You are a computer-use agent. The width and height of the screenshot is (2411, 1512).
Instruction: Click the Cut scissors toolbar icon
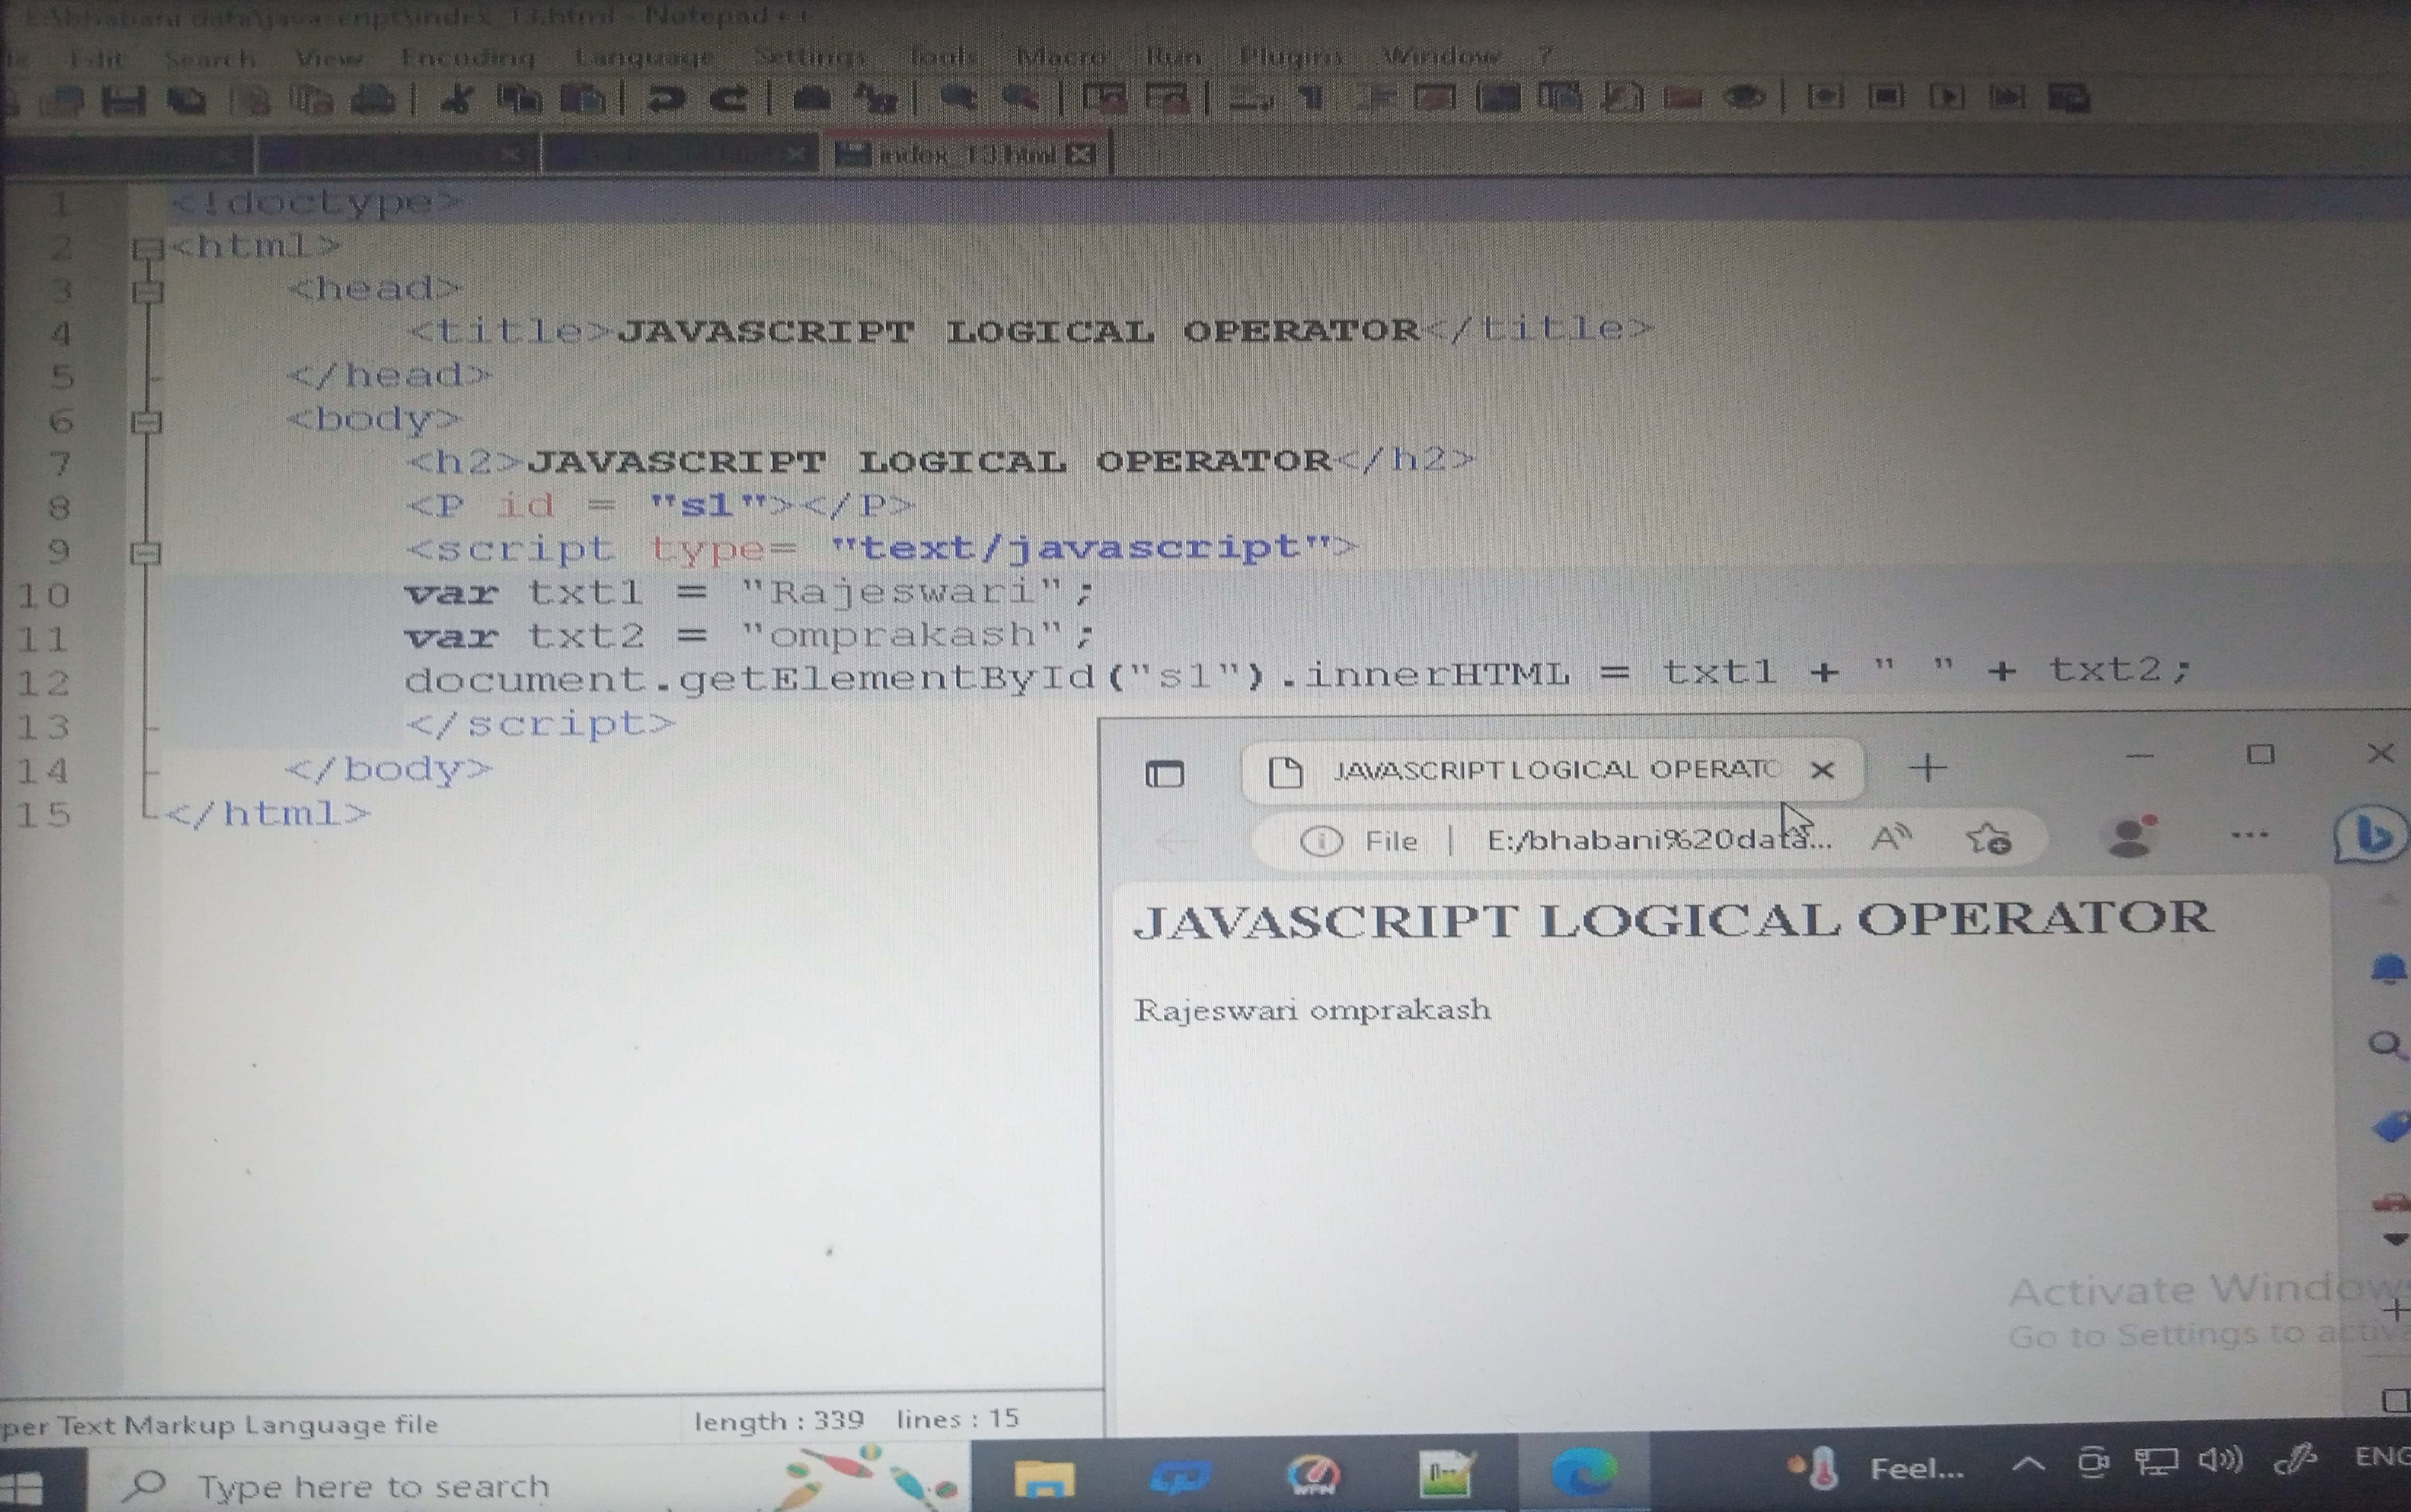click(x=457, y=98)
